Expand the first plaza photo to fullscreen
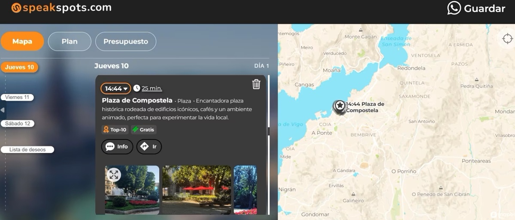This screenshot has height=220, width=515. click(x=114, y=174)
